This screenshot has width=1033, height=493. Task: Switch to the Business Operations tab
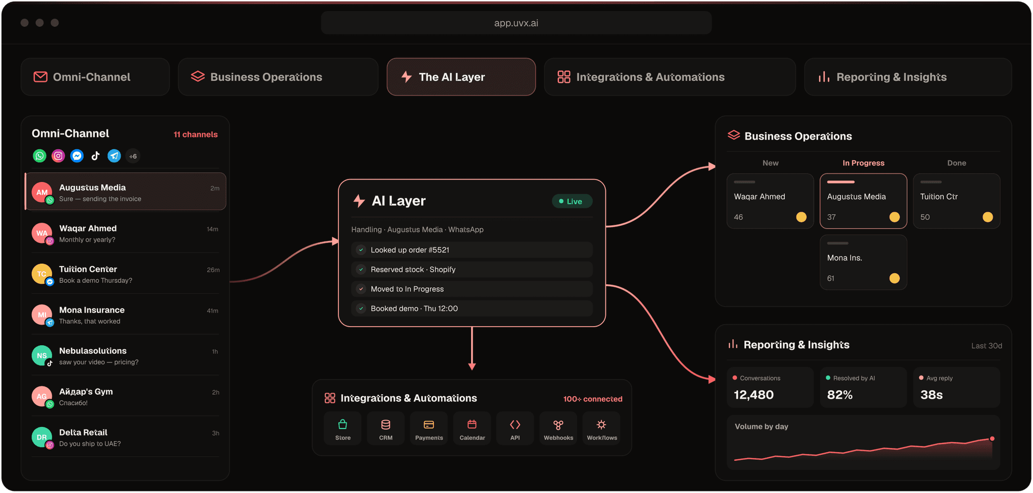tap(278, 77)
